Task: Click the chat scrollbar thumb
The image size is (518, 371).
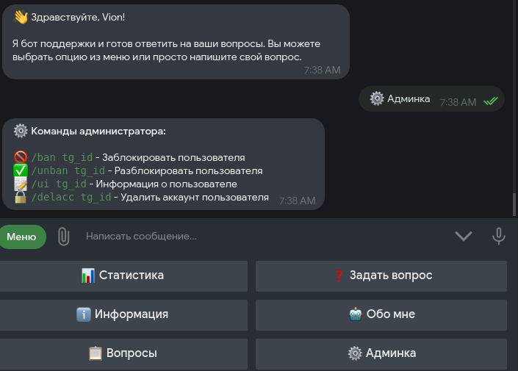Action: tap(514, 204)
